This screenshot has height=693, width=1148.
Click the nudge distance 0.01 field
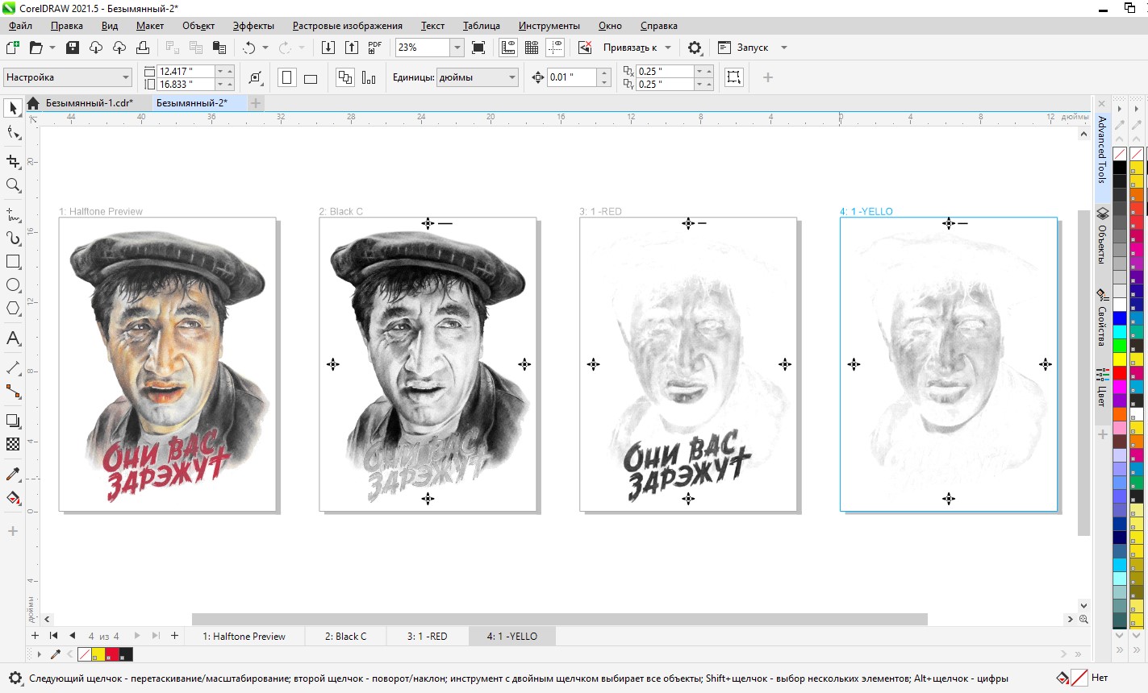(571, 77)
